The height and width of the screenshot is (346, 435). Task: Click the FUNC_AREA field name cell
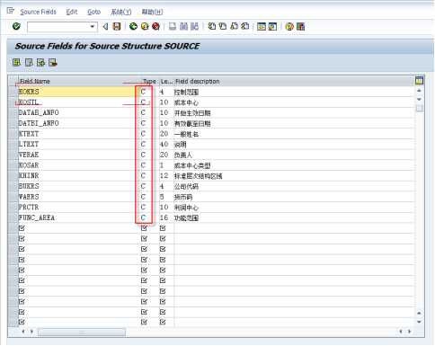coord(77,217)
